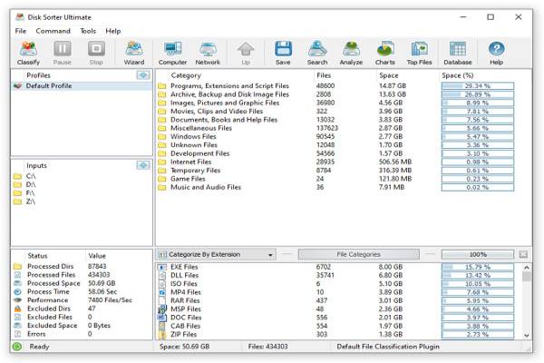544x363 pixels.
Task: Open the Database toolbar icon
Action: [458, 53]
